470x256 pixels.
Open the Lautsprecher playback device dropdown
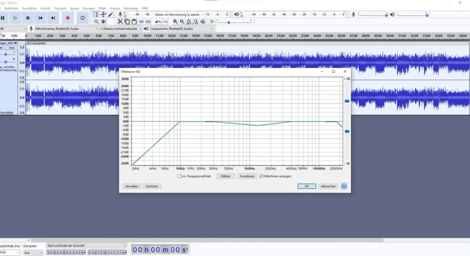coord(182,29)
